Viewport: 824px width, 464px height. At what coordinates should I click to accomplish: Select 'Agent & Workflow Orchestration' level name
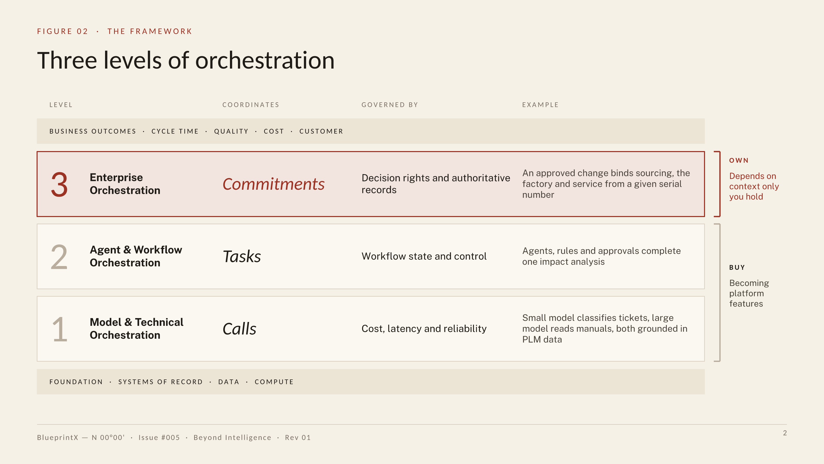(x=136, y=256)
